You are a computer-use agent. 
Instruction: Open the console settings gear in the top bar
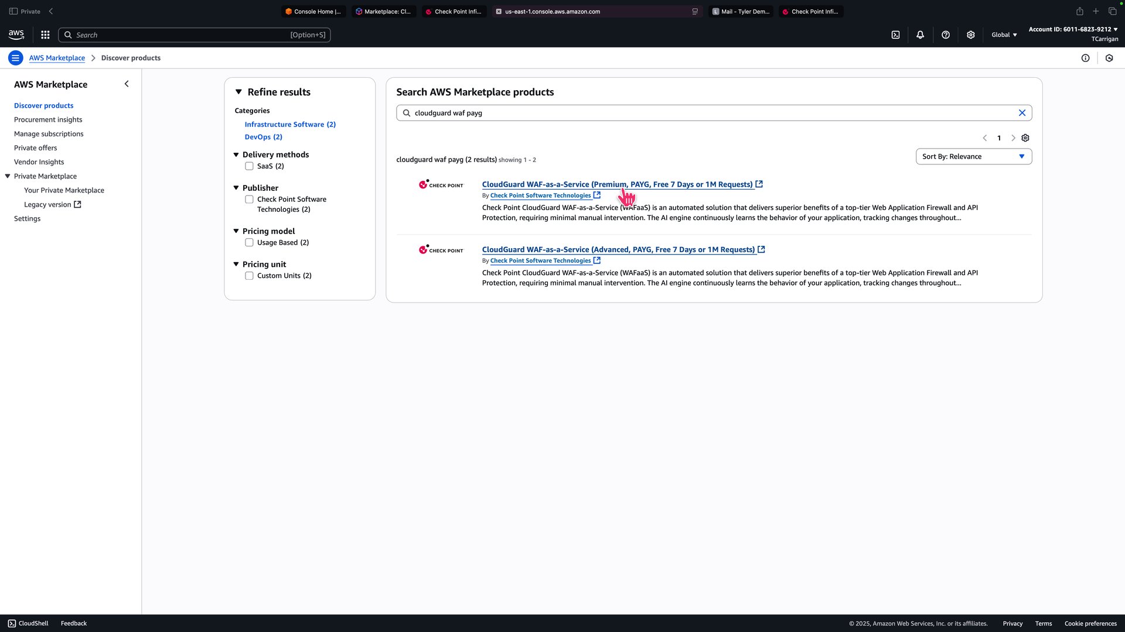point(970,35)
